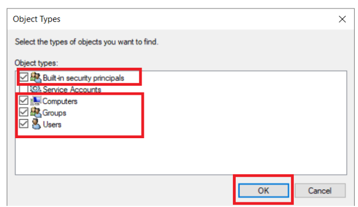
Task: Uncheck the Built-in security principals checkbox
Action: [24, 77]
